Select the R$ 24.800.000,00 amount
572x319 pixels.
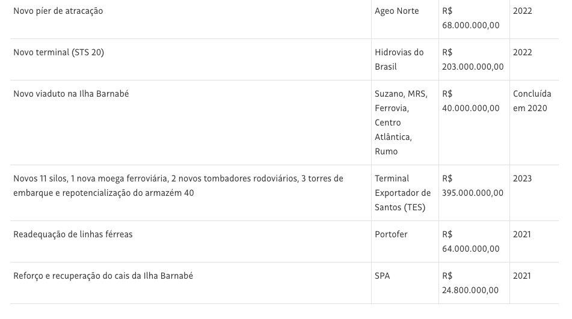point(470,283)
